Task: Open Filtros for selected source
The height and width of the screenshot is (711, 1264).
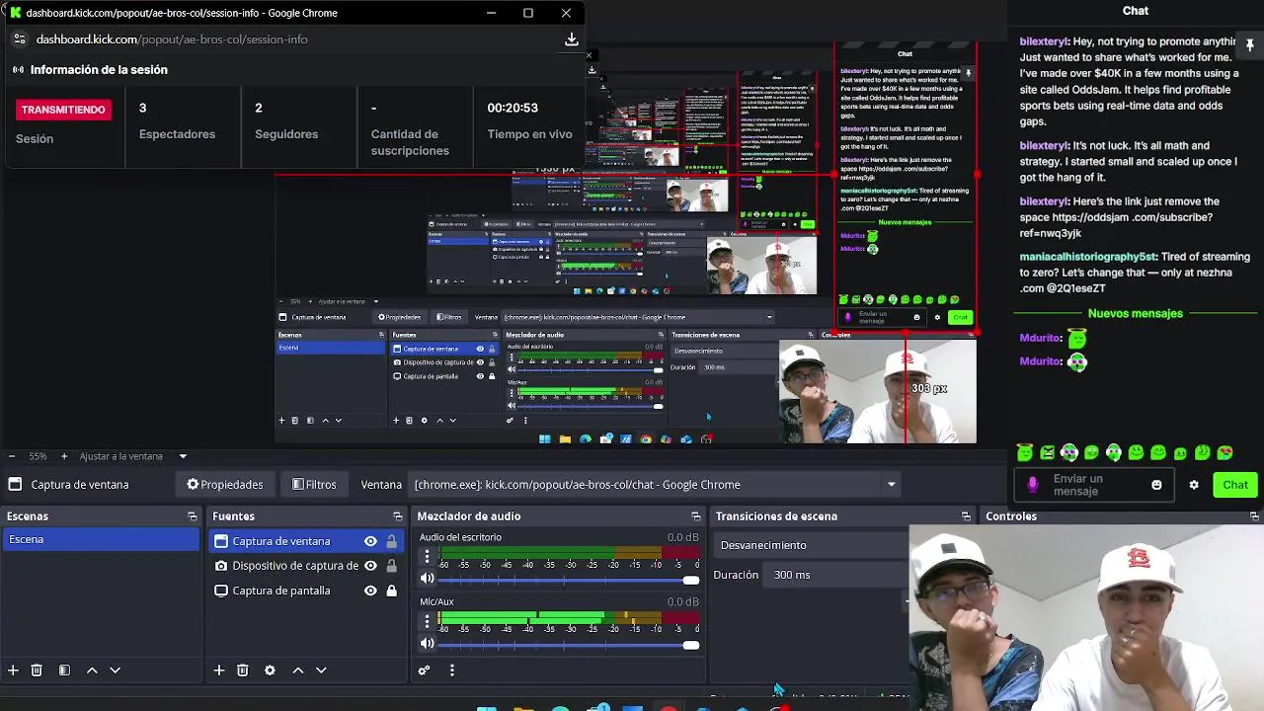Action: [315, 485]
